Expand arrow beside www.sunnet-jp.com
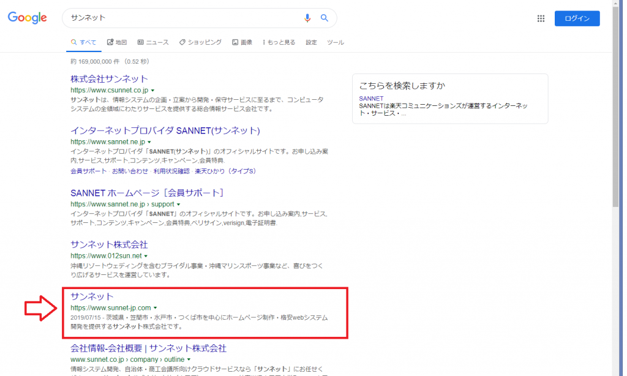627x376 pixels. click(156, 308)
